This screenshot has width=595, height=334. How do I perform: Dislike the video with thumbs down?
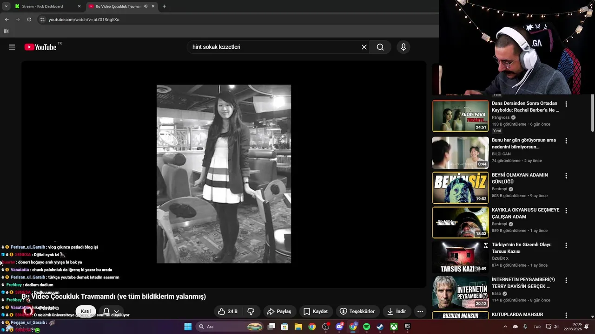251,311
